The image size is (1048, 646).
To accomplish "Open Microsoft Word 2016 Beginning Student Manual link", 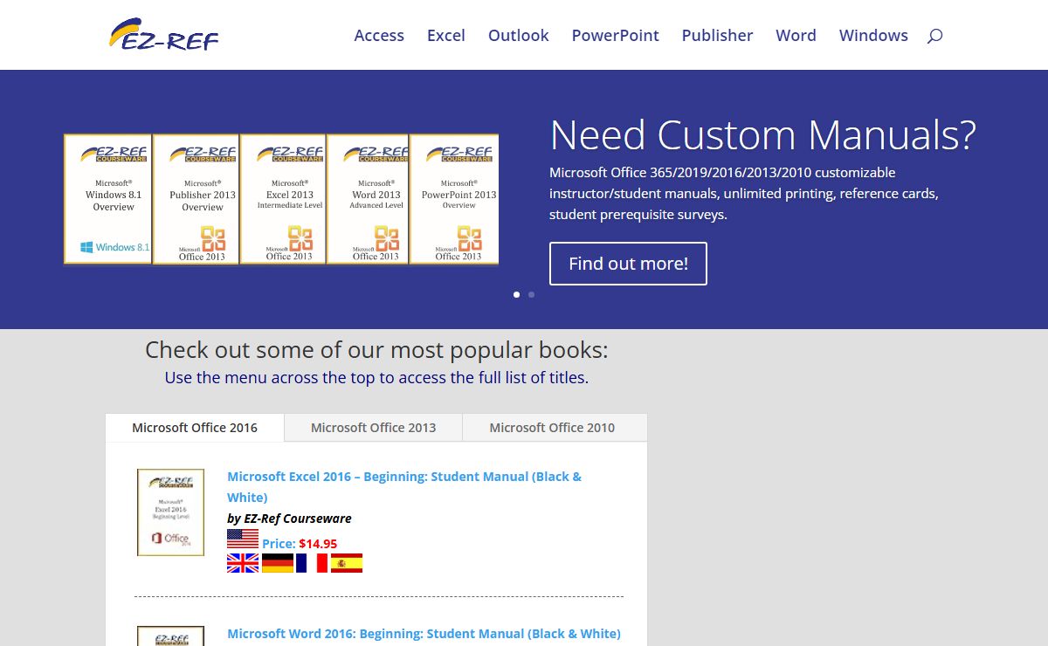I will tap(424, 634).
